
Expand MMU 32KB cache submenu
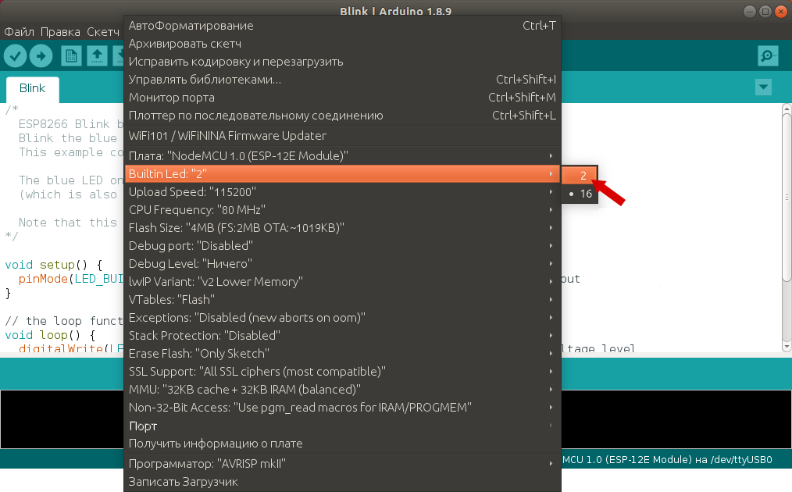342,390
